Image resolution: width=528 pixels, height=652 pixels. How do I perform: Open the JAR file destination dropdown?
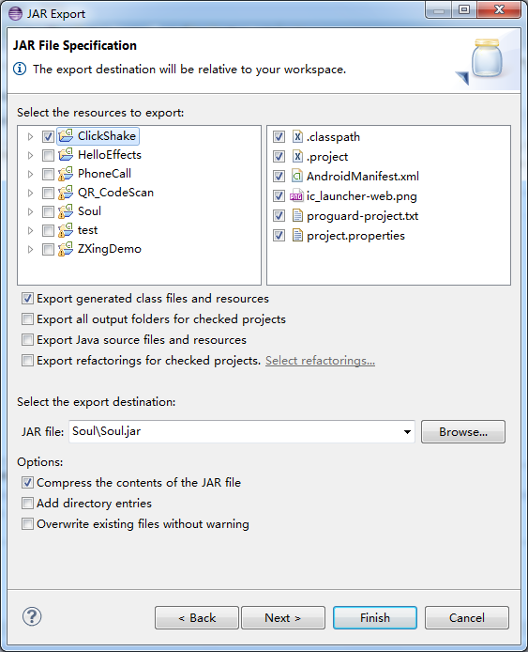(x=407, y=432)
